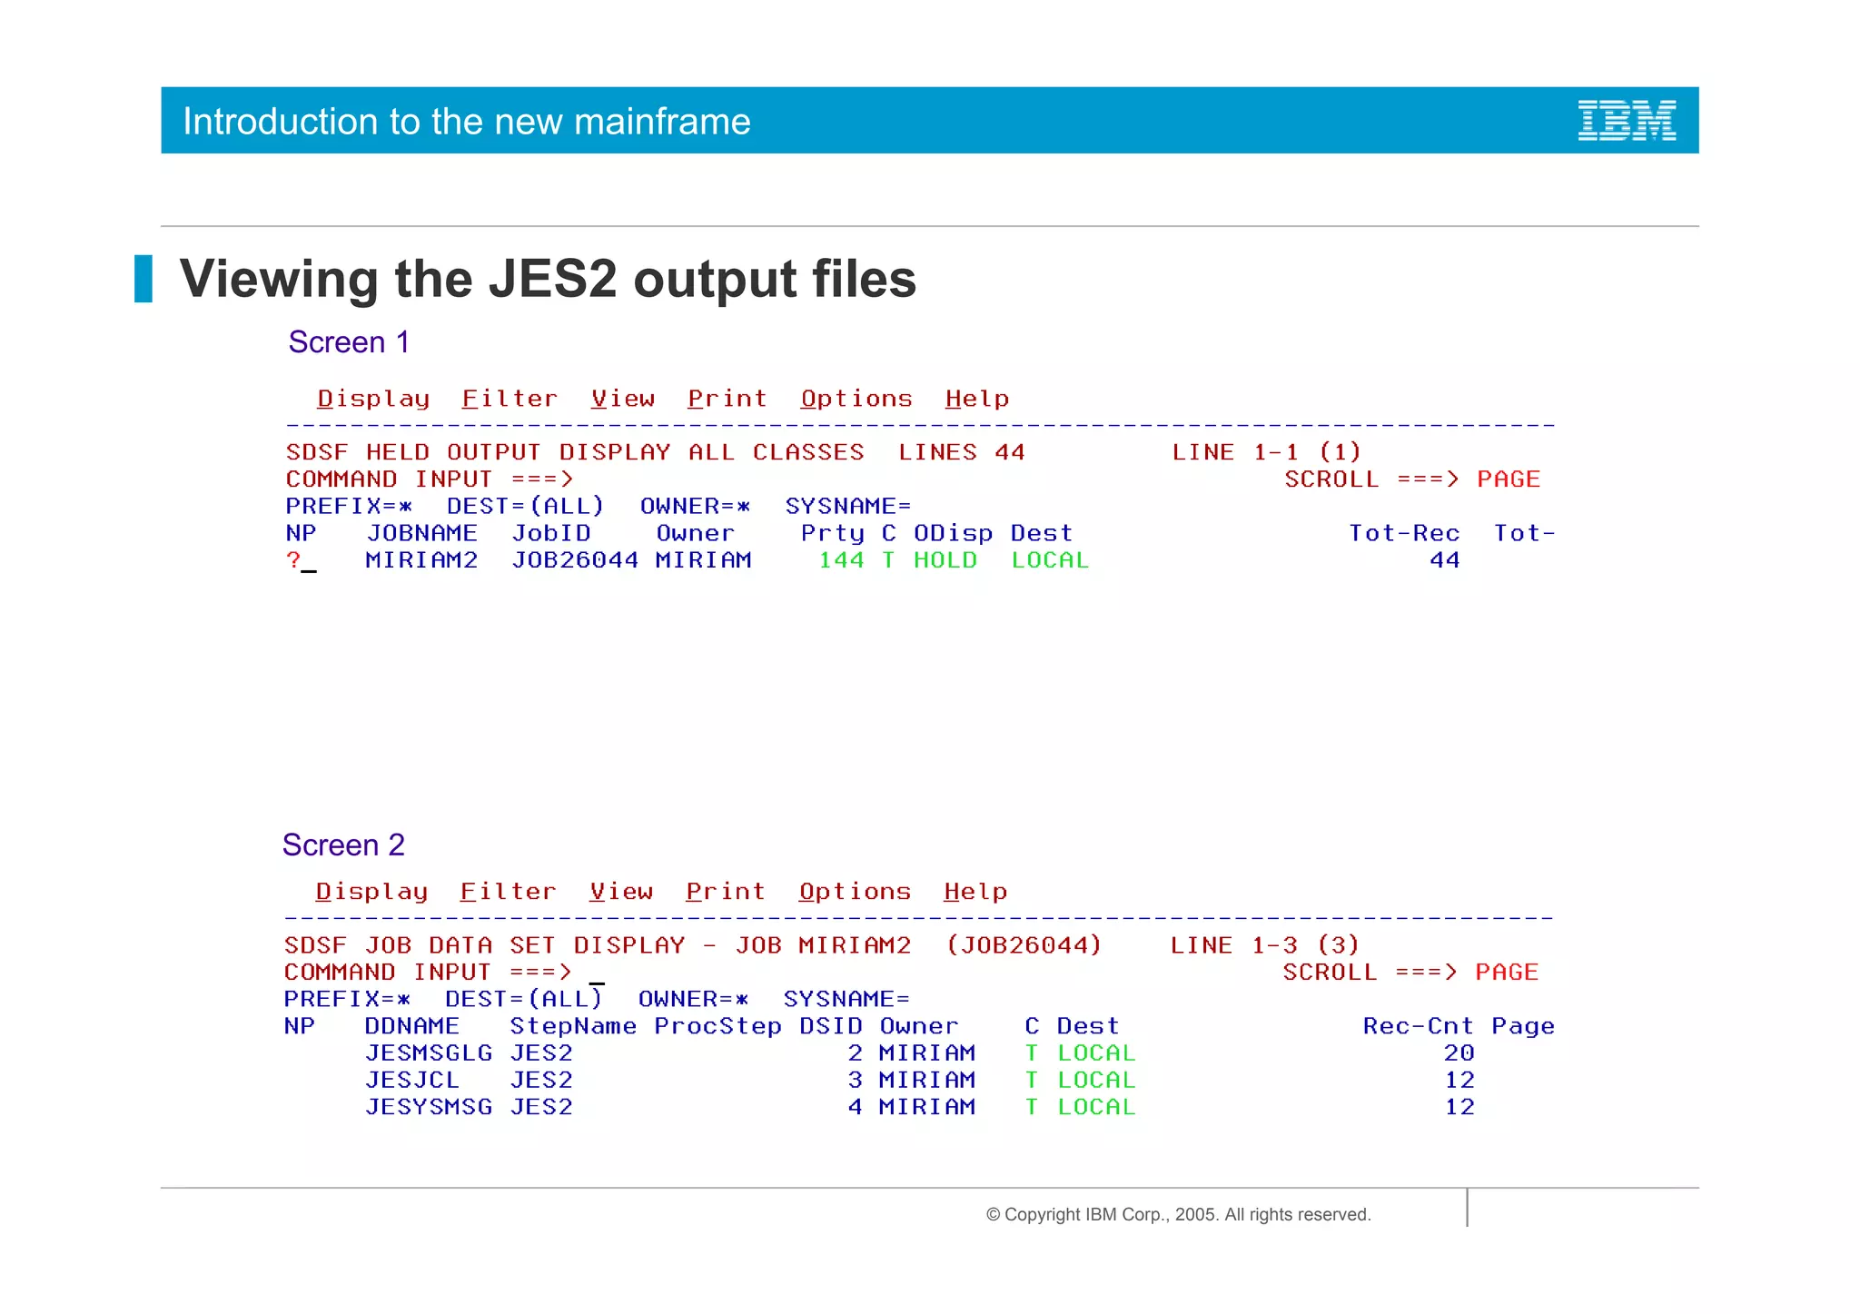The height and width of the screenshot is (1314, 1860).
Task: Click SCROLL PAGE field in Screen 1
Action: (x=1508, y=479)
